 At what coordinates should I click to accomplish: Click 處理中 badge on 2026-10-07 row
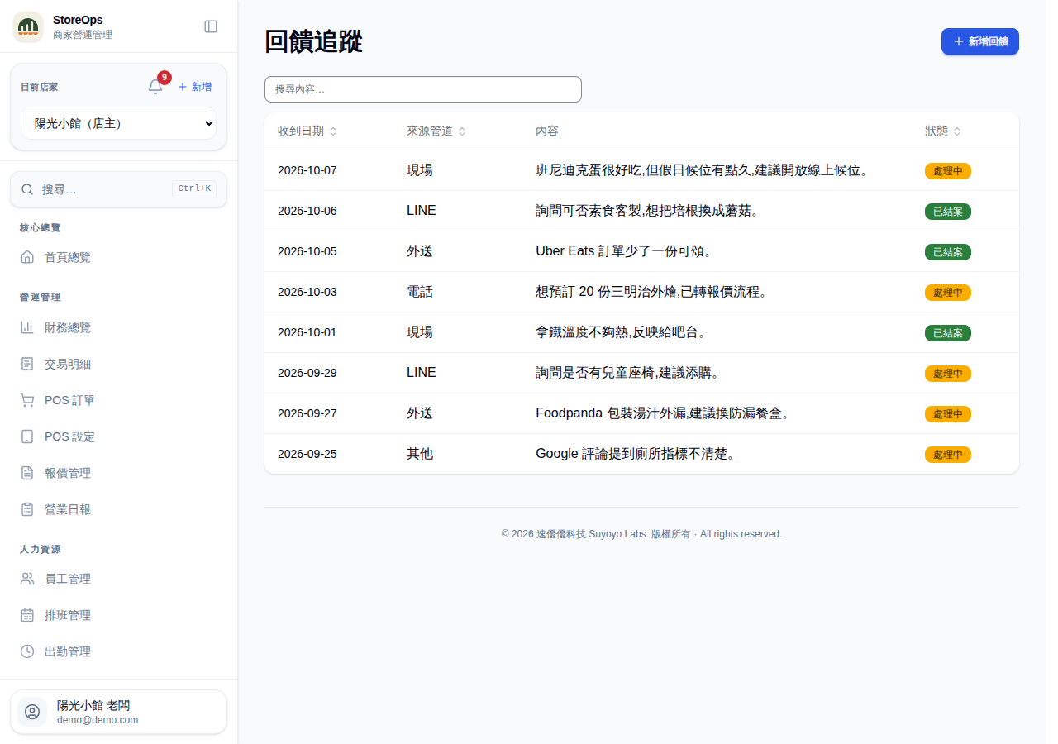coord(948,171)
